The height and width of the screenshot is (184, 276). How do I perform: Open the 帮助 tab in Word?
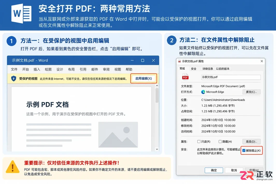[x=129, y=69]
